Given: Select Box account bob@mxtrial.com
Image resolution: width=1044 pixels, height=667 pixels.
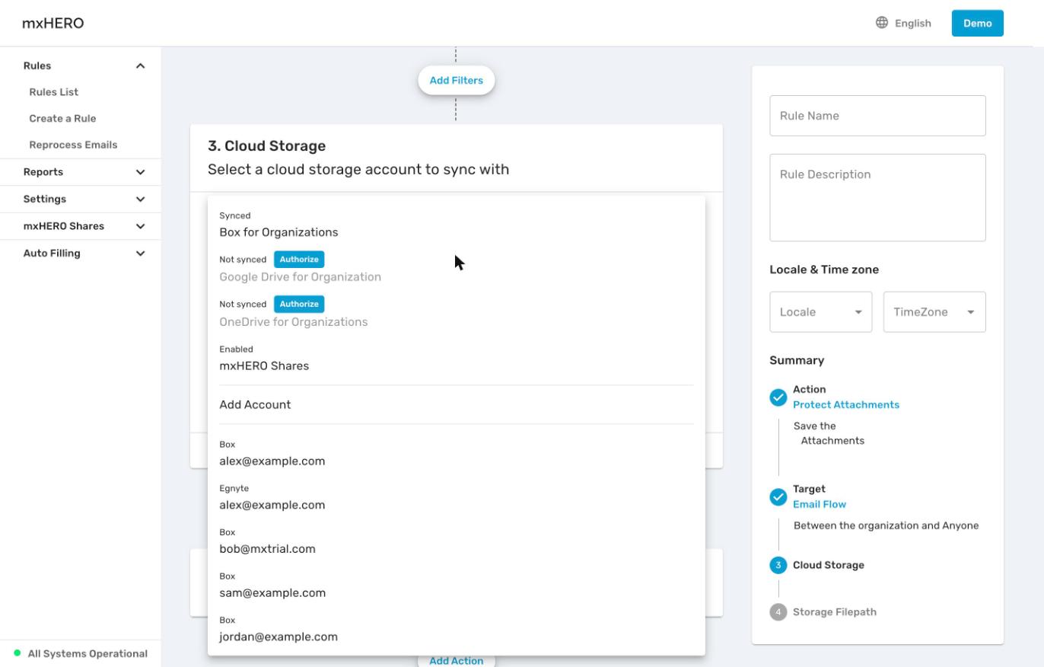Looking at the screenshot, I should click(x=457, y=541).
